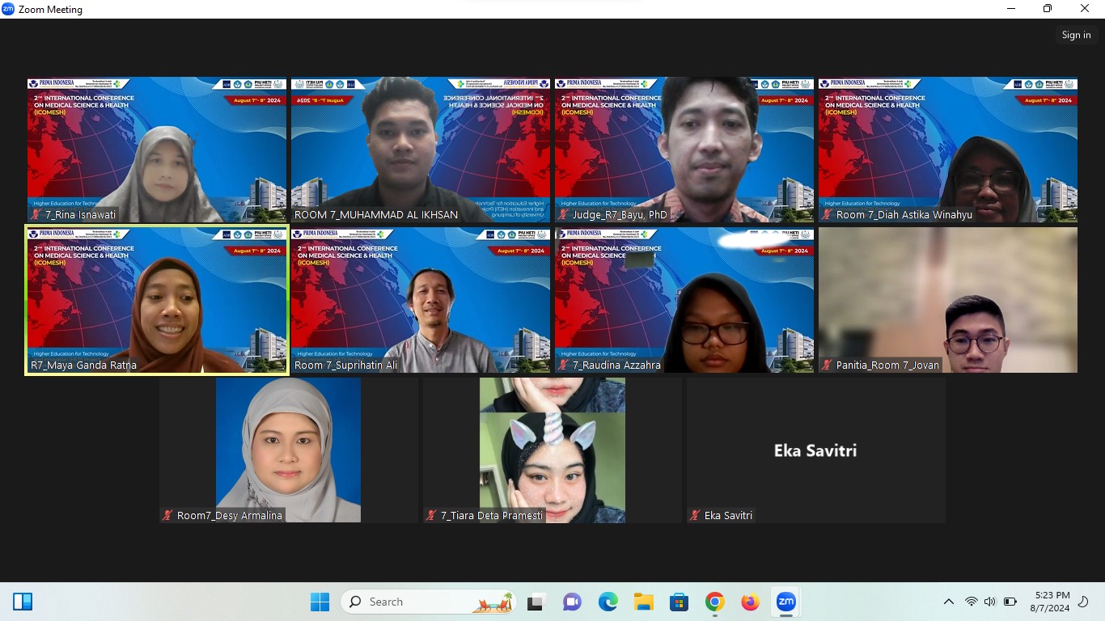Launch Microsoft Teams chat from taskbar
1105x621 pixels.
(572, 602)
